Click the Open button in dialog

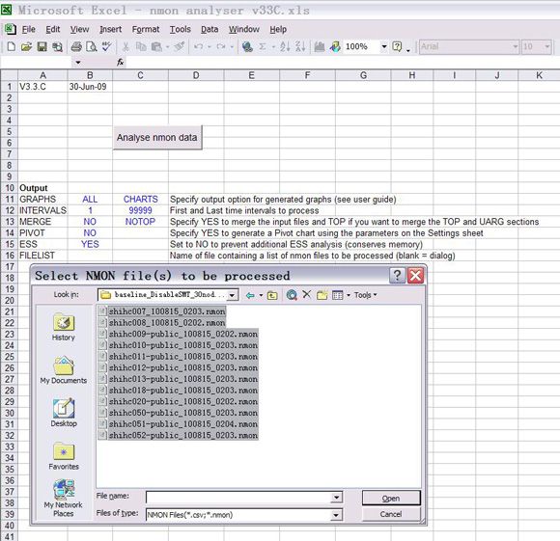coord(391,499)
